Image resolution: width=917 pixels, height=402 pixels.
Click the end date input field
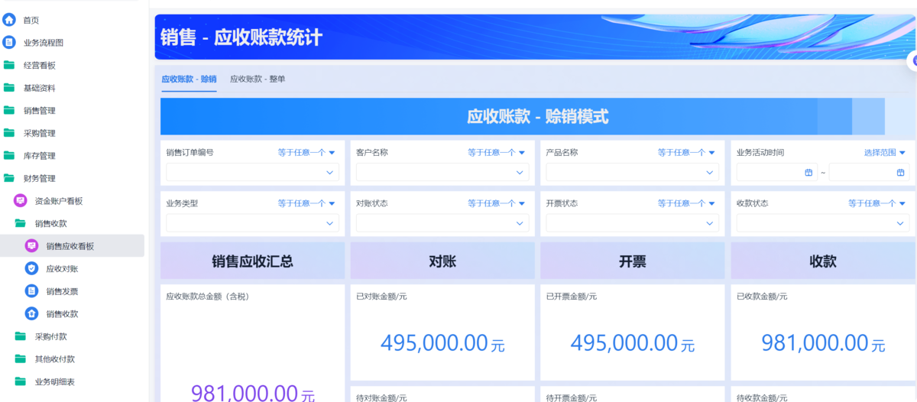869,173
